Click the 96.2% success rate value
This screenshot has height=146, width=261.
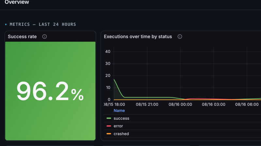click(50, 91)
